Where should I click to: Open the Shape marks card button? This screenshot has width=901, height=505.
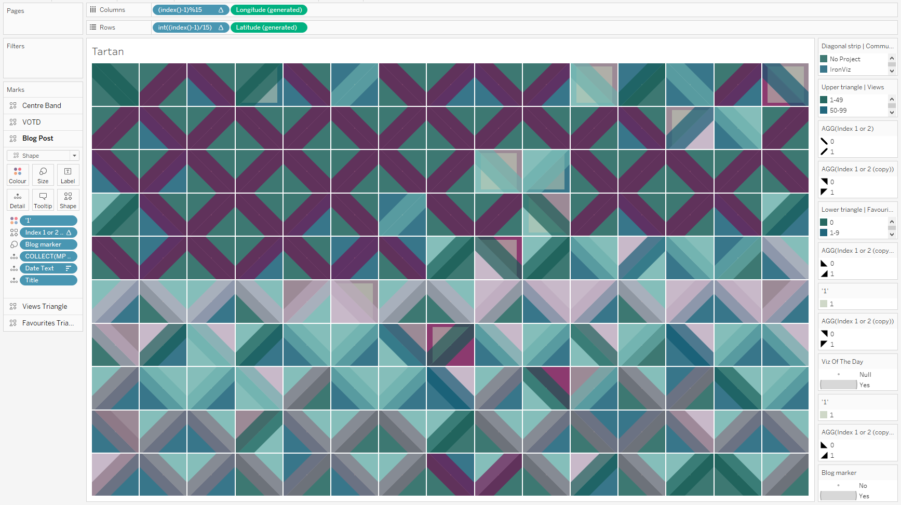[68, 200]
